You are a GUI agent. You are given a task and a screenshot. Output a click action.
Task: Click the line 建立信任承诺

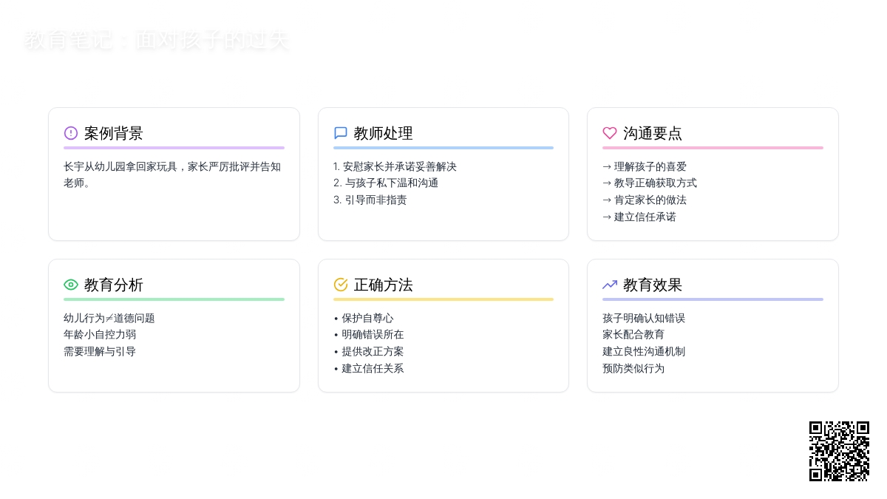[x=639, y=217]
